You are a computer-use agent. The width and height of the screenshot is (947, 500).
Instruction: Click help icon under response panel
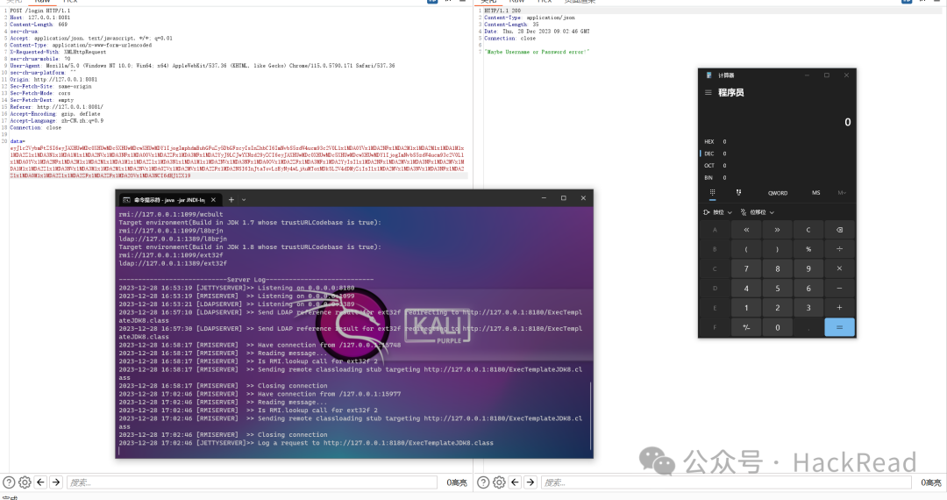coord(483,482)
